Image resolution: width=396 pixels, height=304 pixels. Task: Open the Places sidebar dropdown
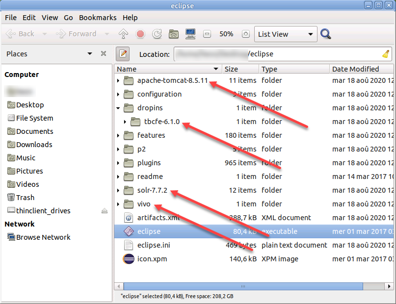(90, 53)
